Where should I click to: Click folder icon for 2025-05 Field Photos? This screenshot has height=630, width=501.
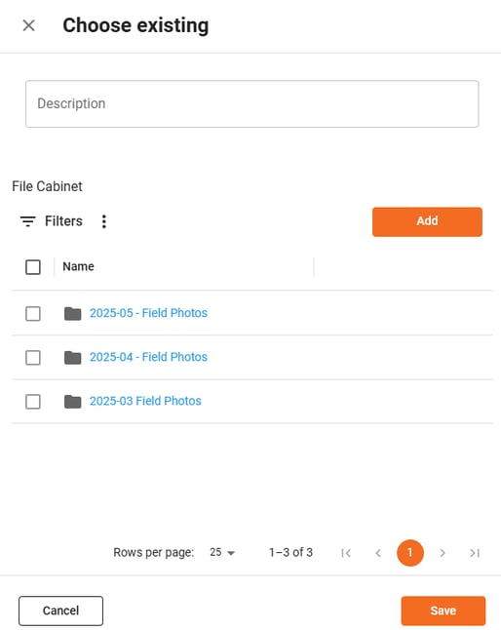[x=73, y=313]
